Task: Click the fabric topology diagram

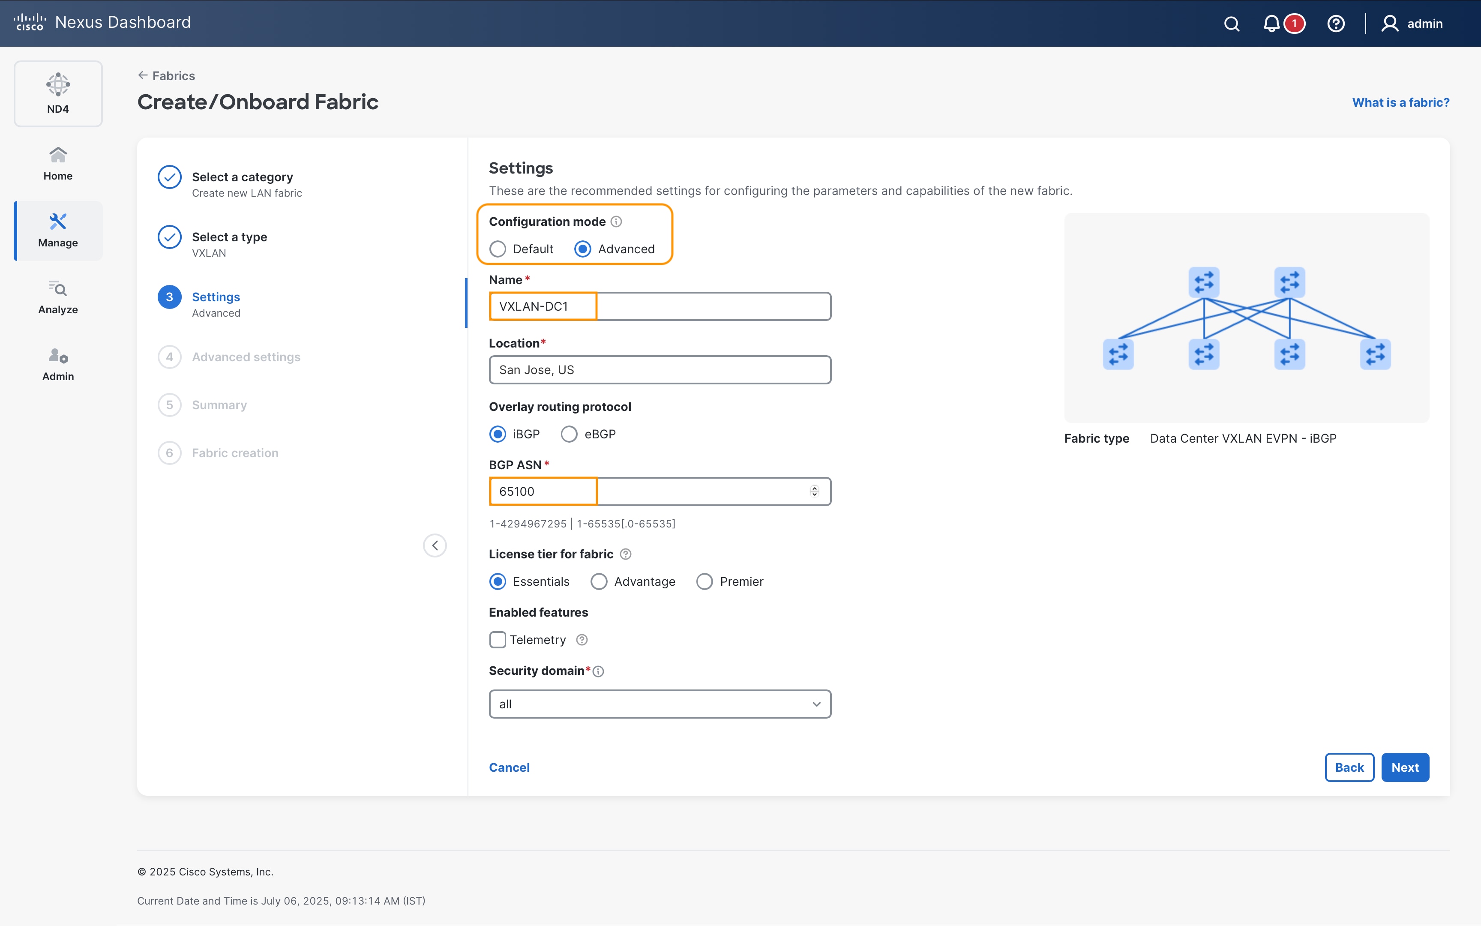Action: click(1247, 318)
